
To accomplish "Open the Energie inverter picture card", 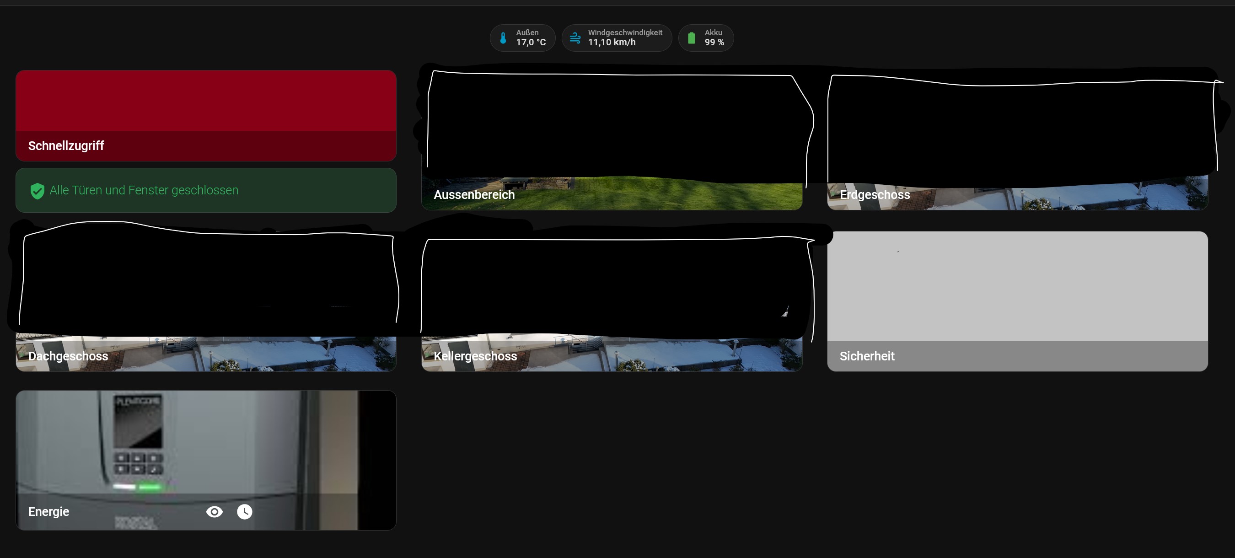I will pos(206,460).
